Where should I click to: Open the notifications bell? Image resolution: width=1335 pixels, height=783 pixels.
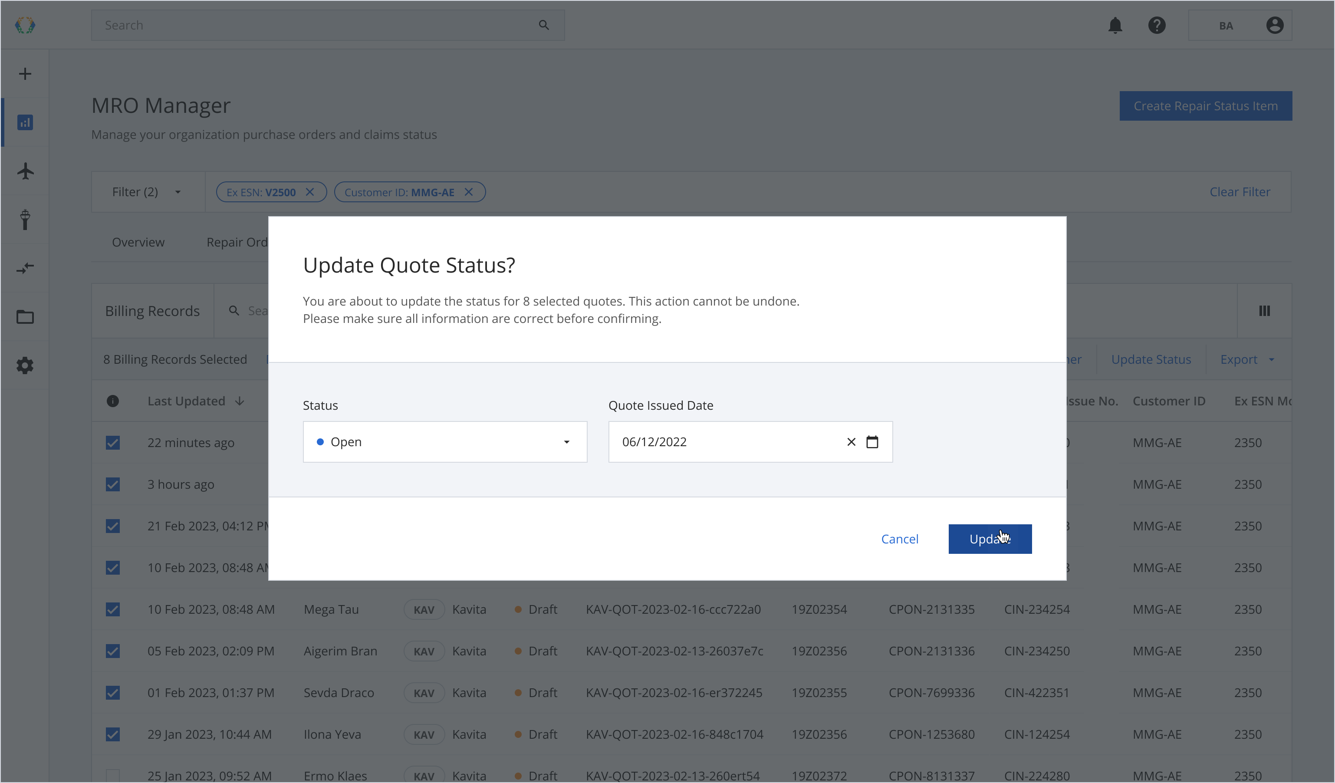point(1115,25)
